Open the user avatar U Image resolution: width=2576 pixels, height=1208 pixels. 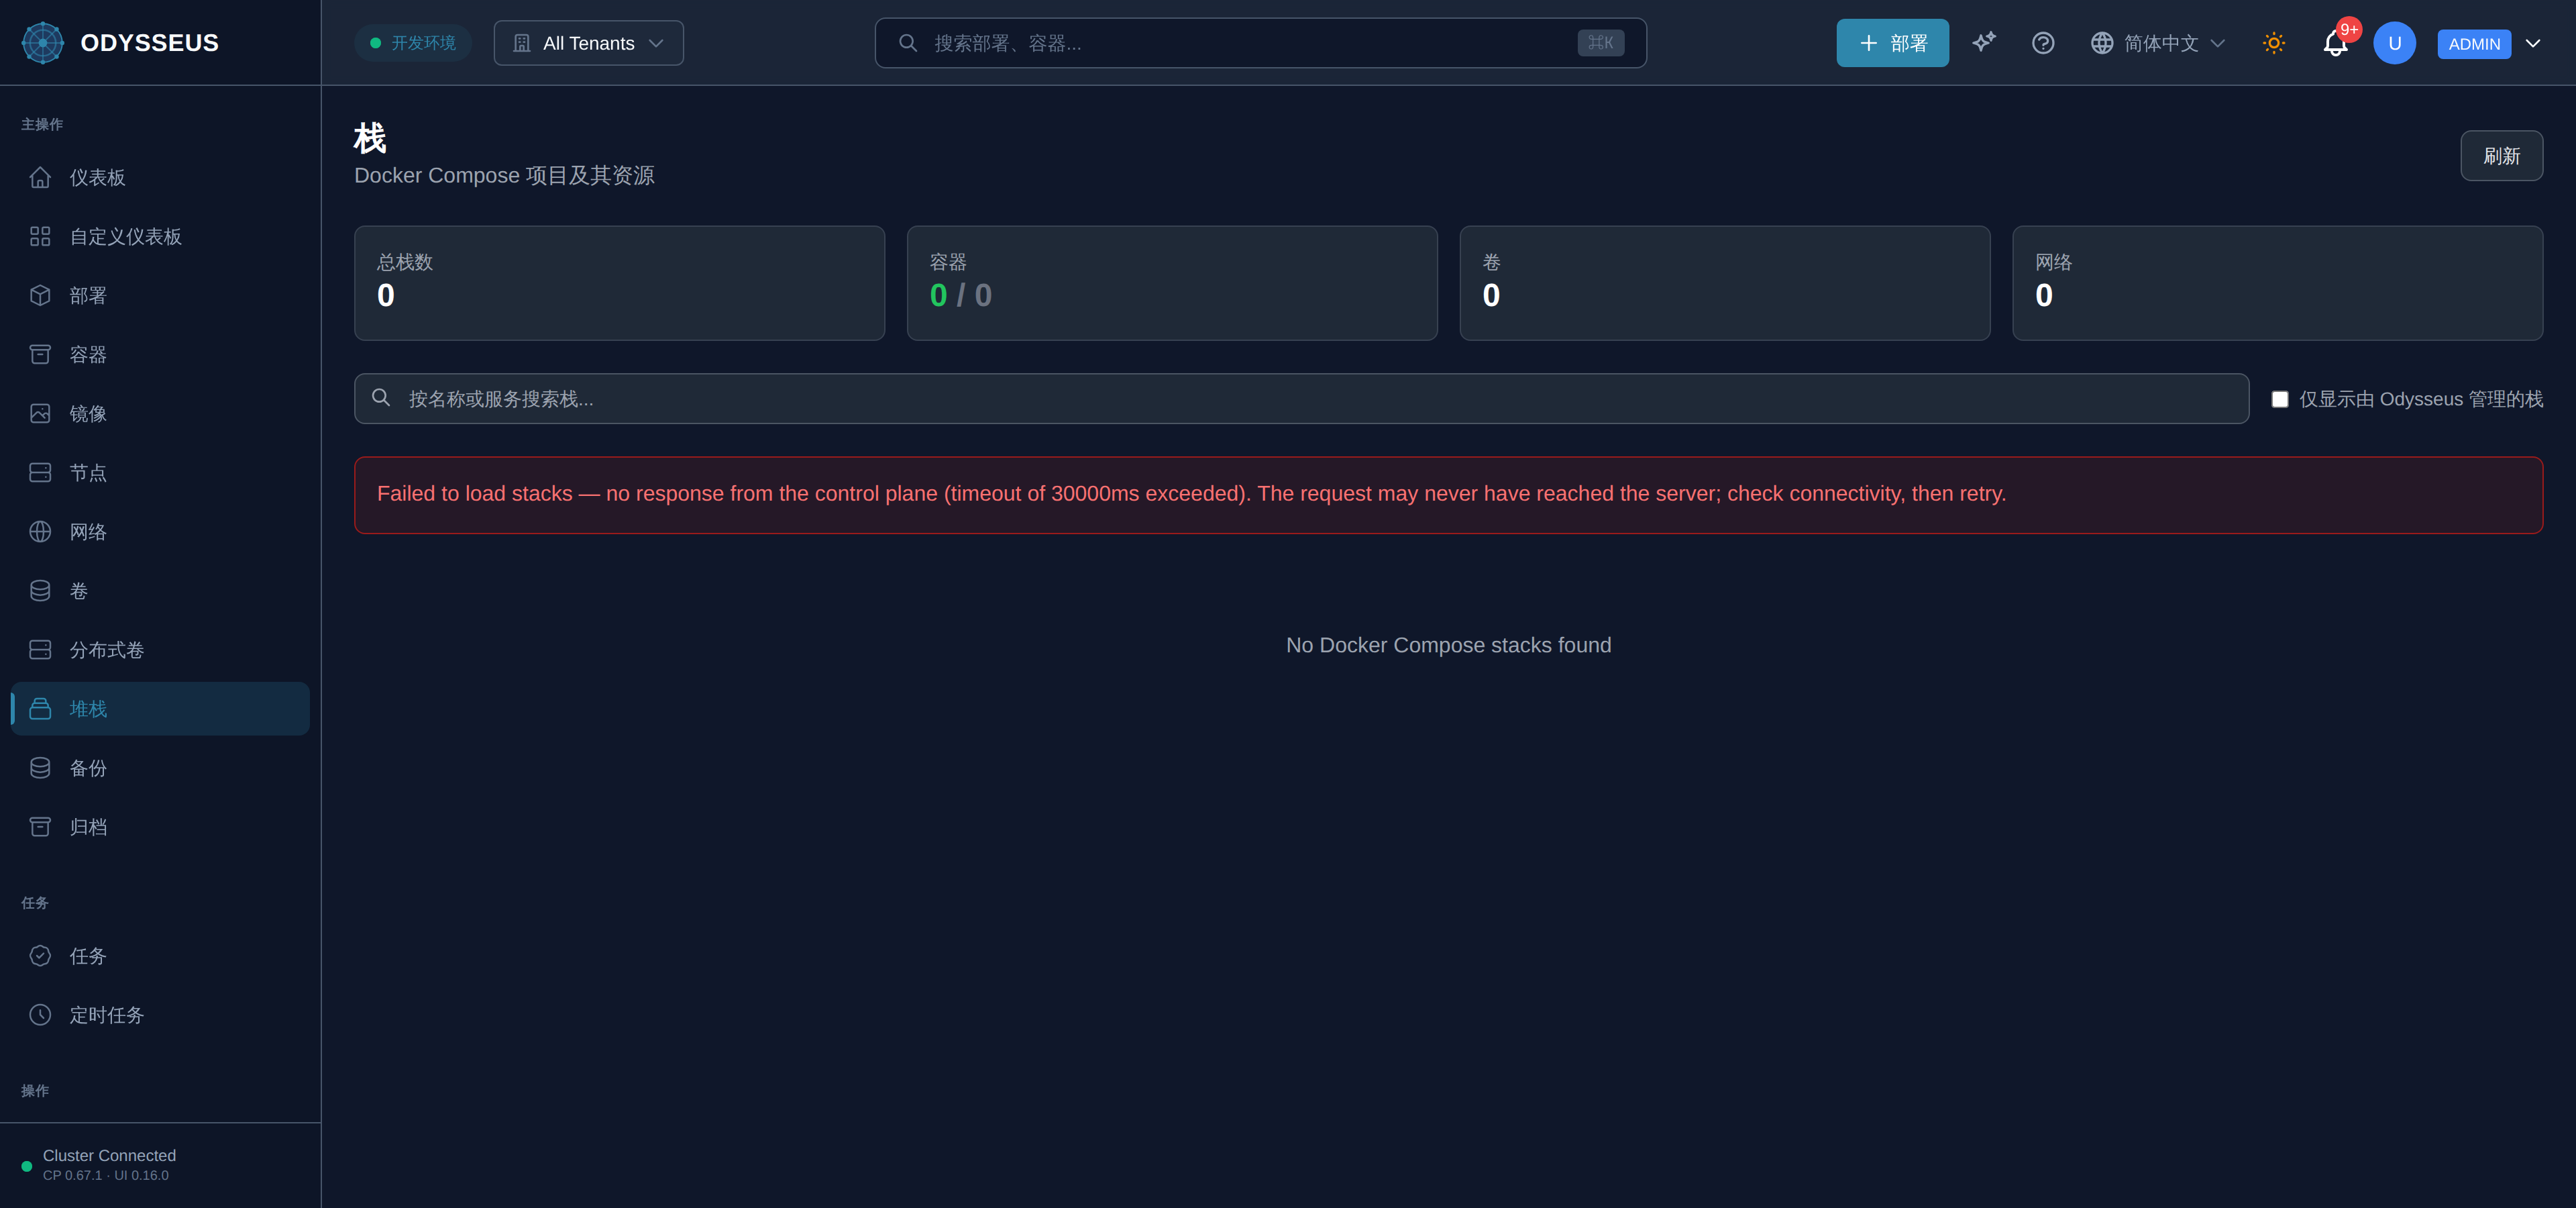2394,43
